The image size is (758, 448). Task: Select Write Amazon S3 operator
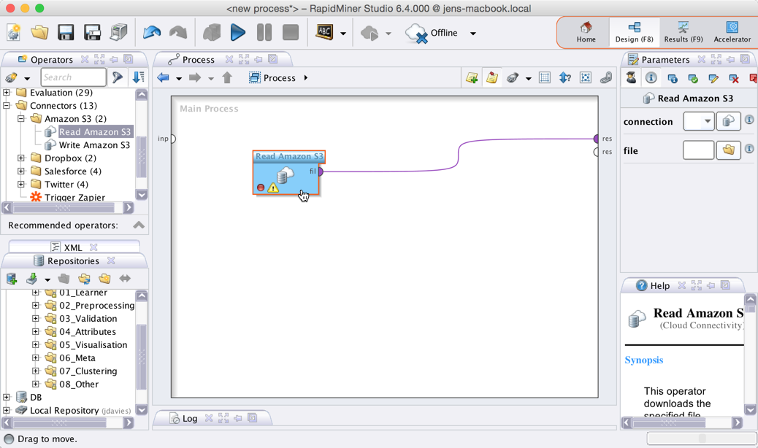(x=94, y=145)
